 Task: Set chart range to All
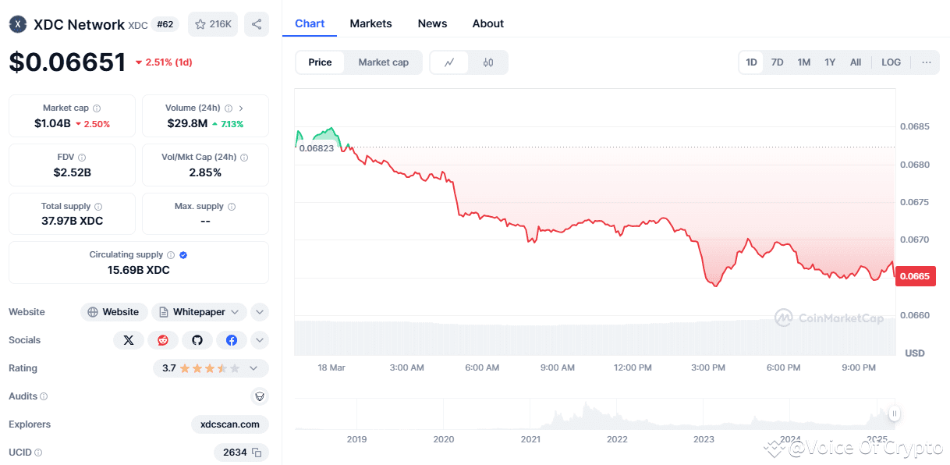click(856, 62)
